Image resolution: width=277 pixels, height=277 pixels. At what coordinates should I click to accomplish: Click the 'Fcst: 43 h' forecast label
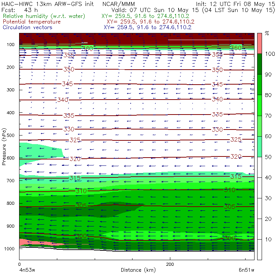coord(19,10)
